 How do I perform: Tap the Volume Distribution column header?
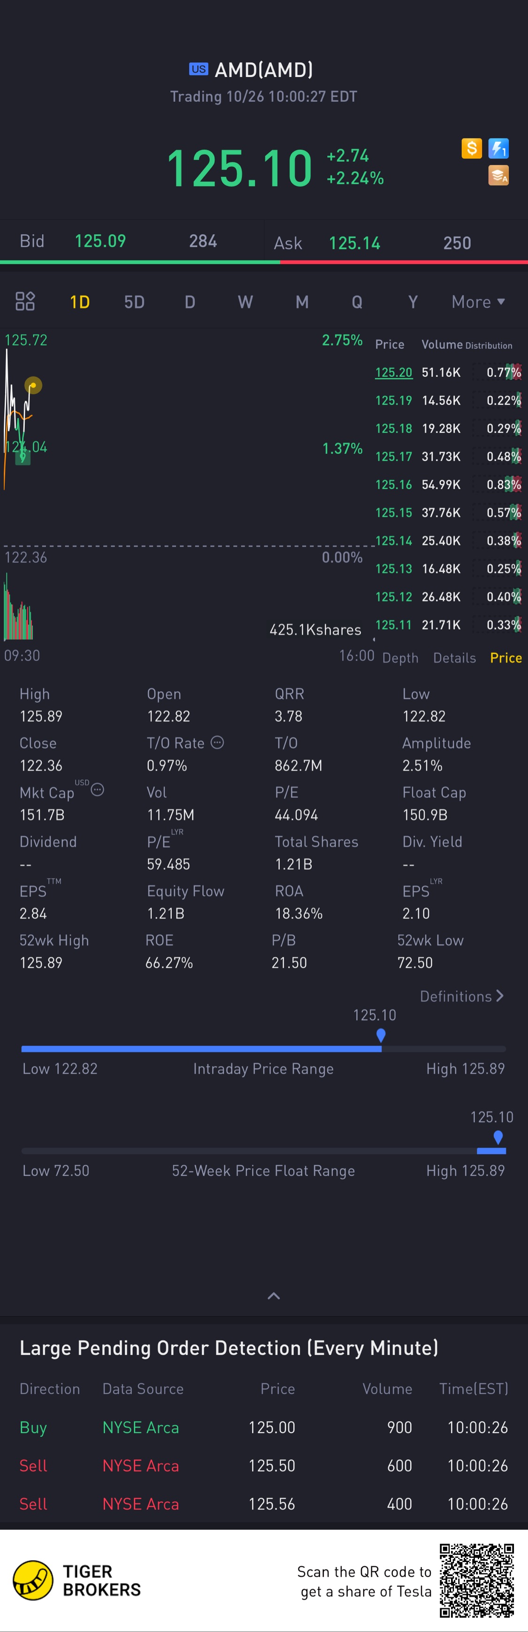467,345
